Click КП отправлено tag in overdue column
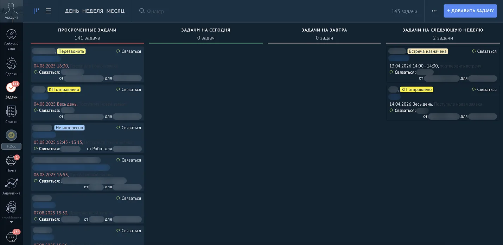 point(64,89)
